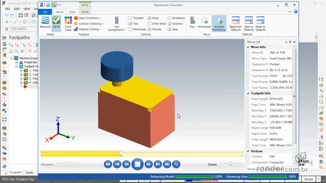Image resolution: width=326 pixels, height=183 pixels.
Task: Switch to Backplot mode
Action: click(45, 22)
